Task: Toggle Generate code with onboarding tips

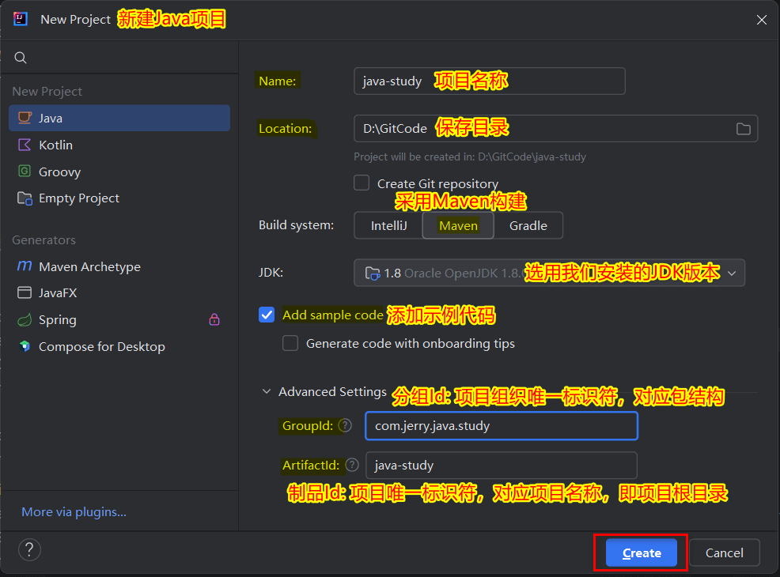Action: click(291, 343)
